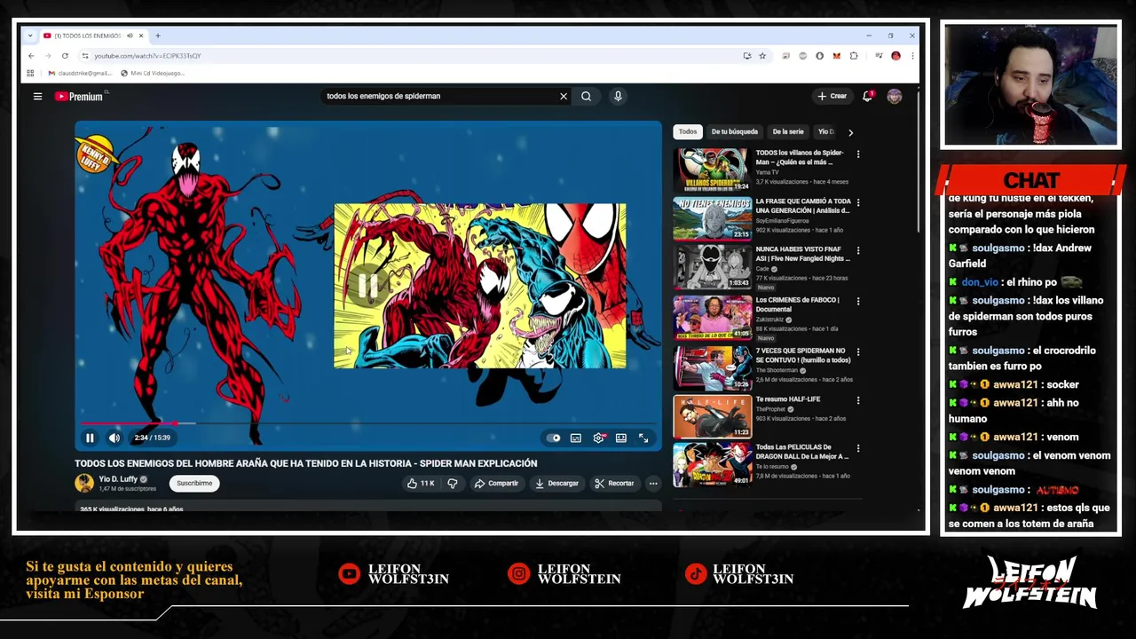Open the Dragon Ball video thumbnail
The width and height of the screenshot is (1136, 639).
pos(712,464)
